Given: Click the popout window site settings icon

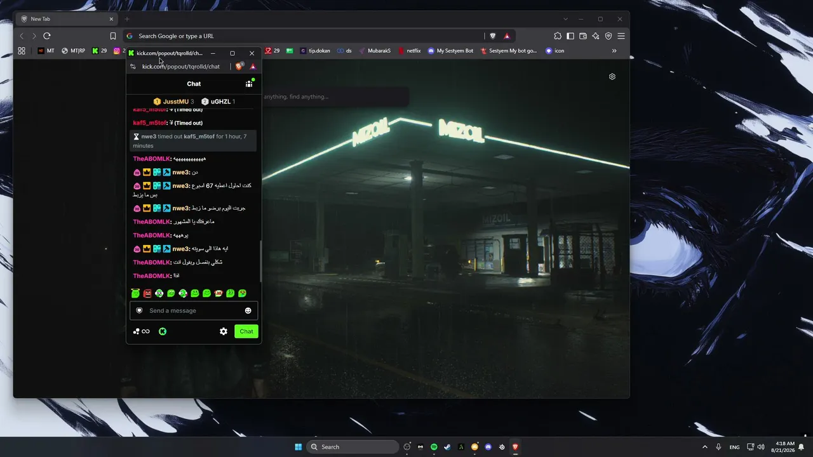Looking at the screenshot, I should point(133,67).
